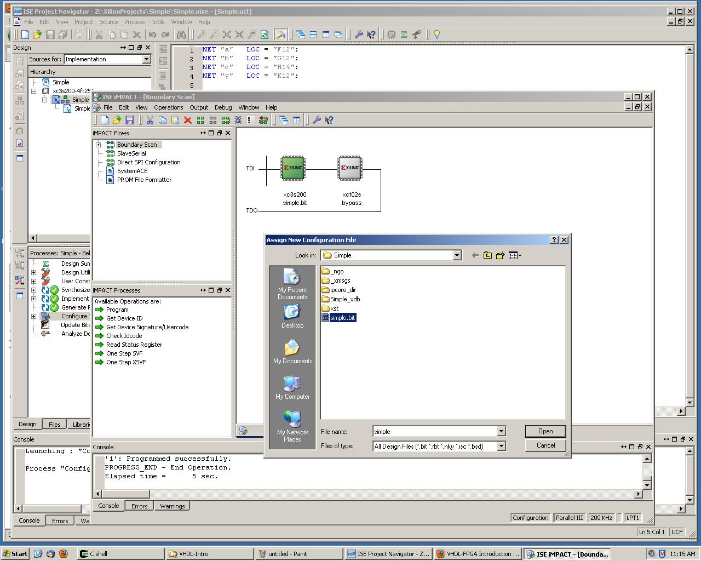The image size is (701, 561).
Task: Go up one folder level in dialog
Action: point(487,255)
